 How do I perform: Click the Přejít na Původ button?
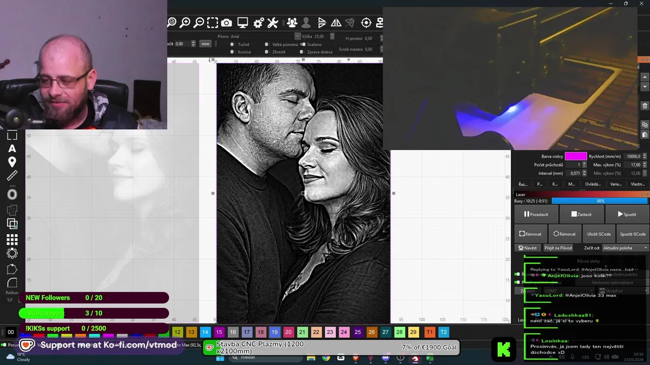(558, 248)
